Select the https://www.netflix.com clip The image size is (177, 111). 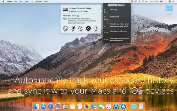pyautogui.click(x=118, y=31)
